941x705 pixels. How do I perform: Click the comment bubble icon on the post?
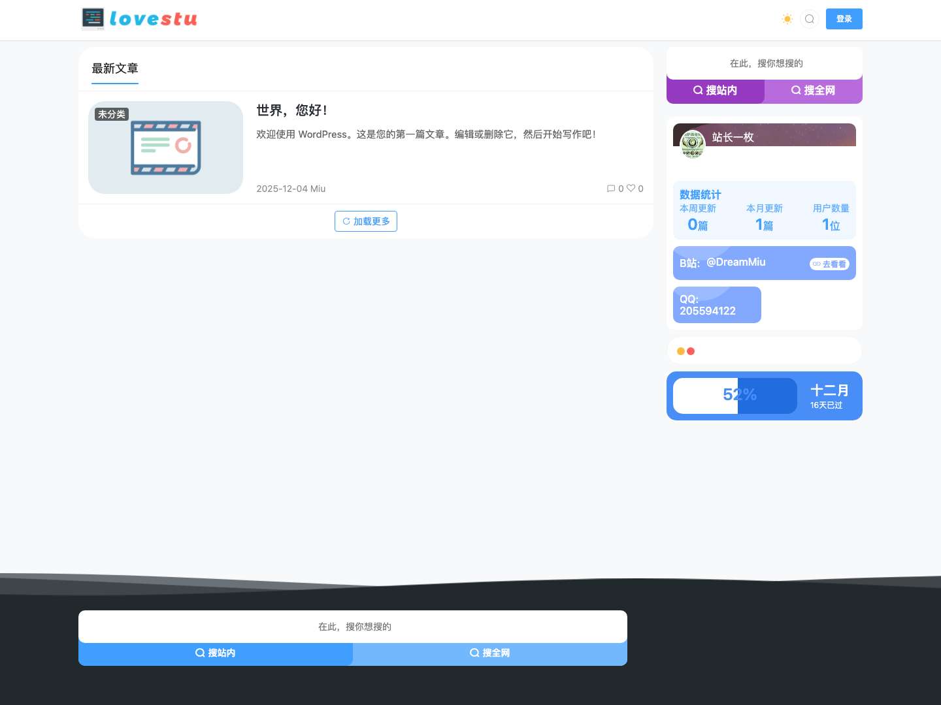tap(611, 189)
